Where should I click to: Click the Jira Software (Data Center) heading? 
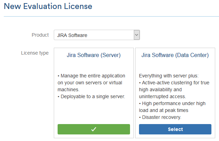point(175,55)
